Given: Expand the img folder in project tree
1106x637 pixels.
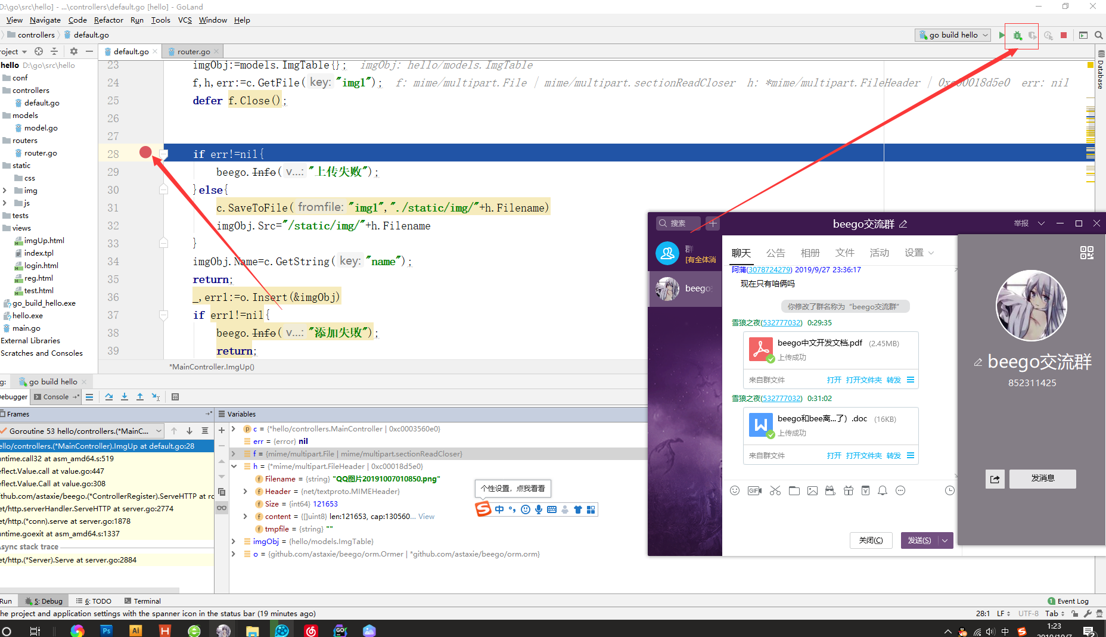Looking at the screenshot, I should 5,191.
